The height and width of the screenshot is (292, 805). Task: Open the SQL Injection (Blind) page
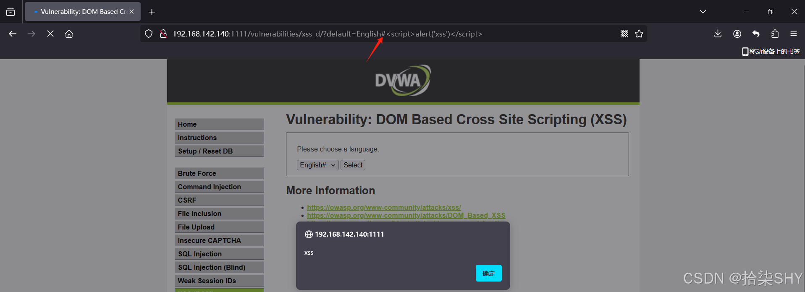pos(219,267)
